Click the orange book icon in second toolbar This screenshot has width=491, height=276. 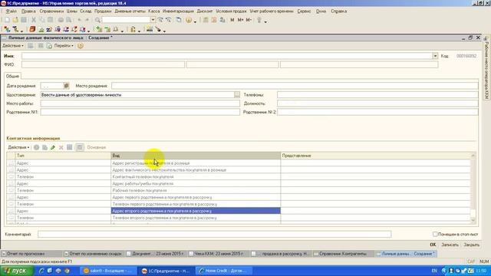click(32, 29)
